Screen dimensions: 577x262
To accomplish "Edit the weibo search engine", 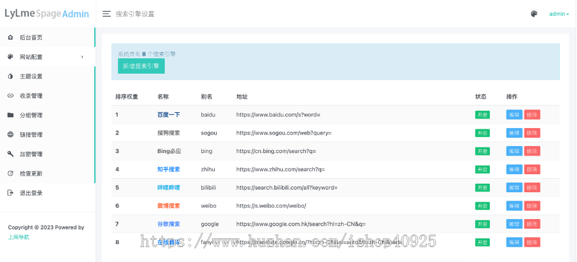I will 514,206.
